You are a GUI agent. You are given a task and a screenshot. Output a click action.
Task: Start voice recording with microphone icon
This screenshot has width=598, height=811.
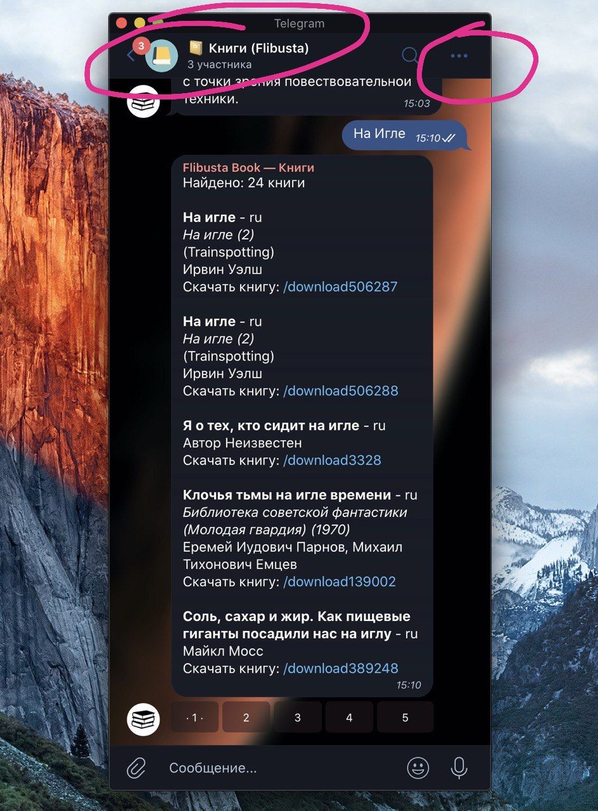coord(459,769)
